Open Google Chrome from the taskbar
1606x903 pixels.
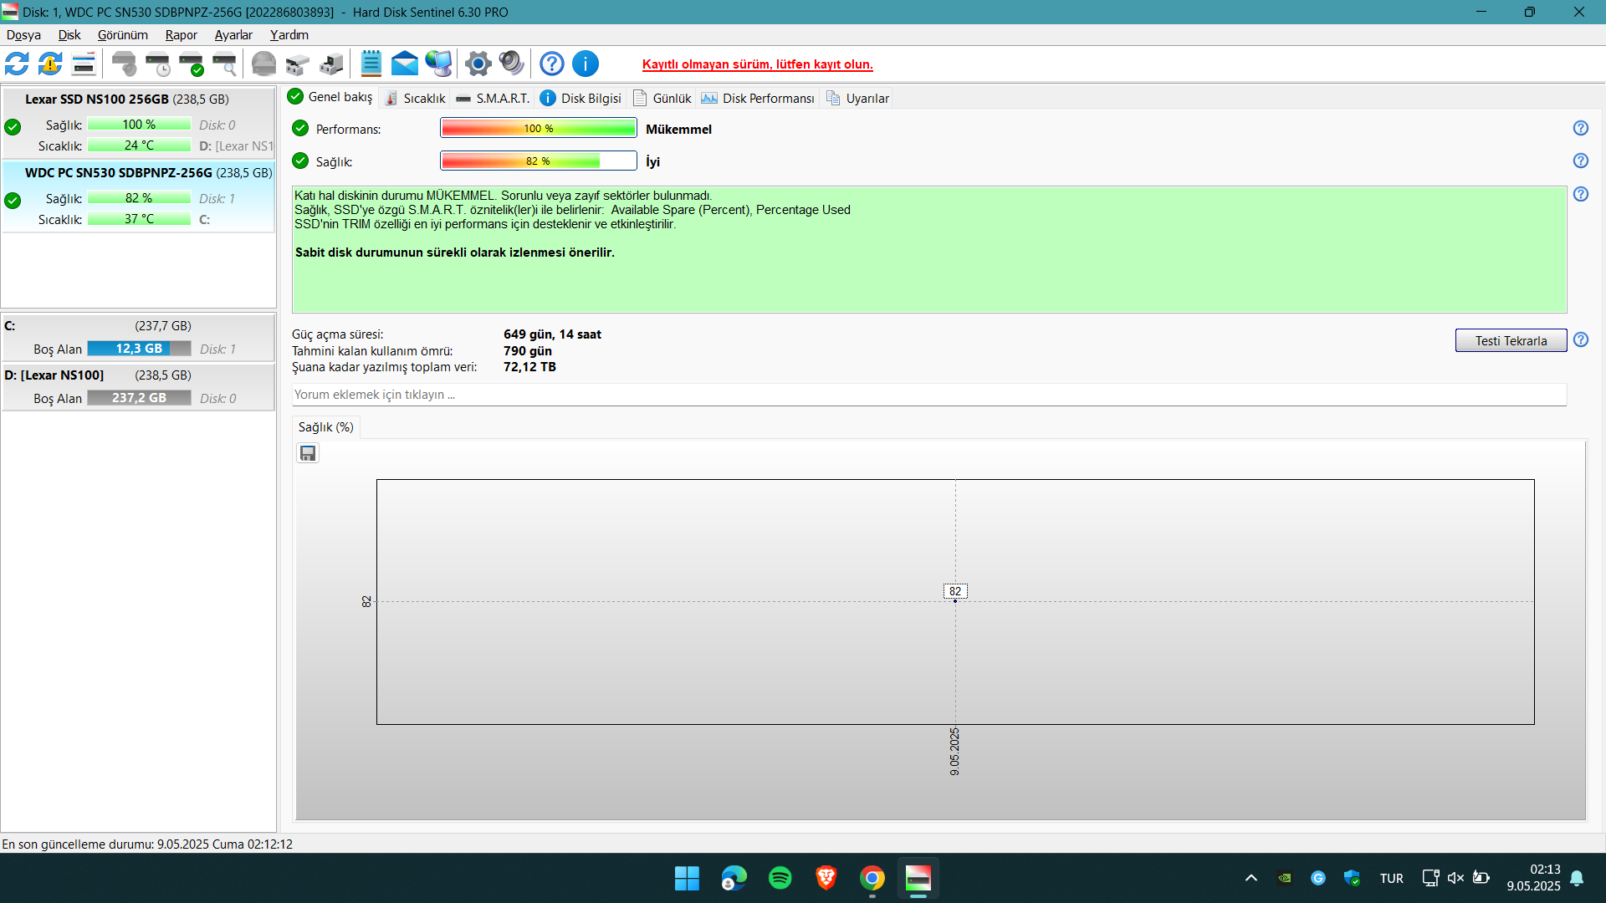[872, 878]
